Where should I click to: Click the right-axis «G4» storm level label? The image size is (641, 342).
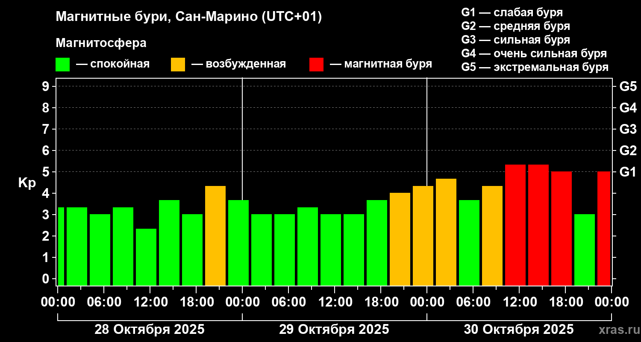coord(628,108)
